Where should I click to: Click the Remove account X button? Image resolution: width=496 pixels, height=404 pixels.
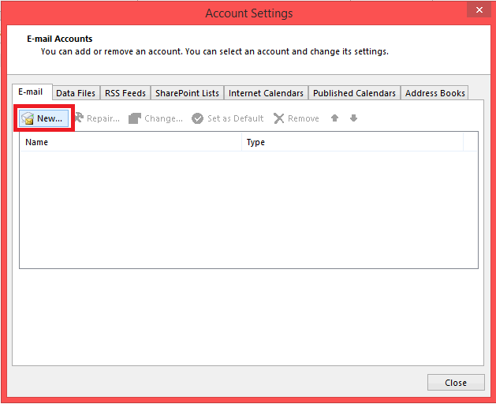296,118
